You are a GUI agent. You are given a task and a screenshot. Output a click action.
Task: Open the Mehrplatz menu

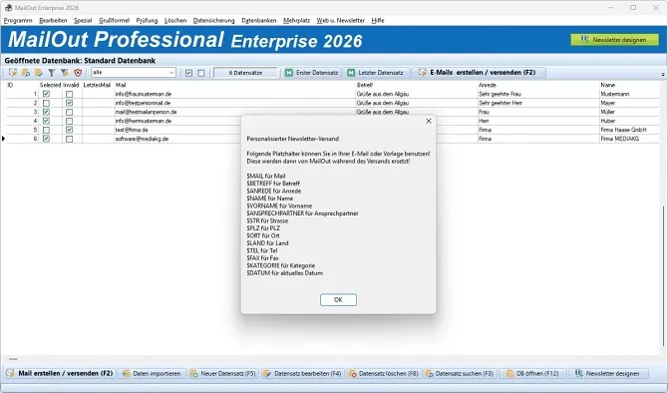(296, 21)
